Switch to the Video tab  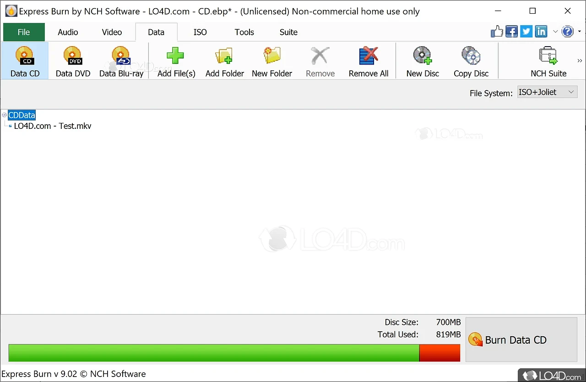click(112, 32)
